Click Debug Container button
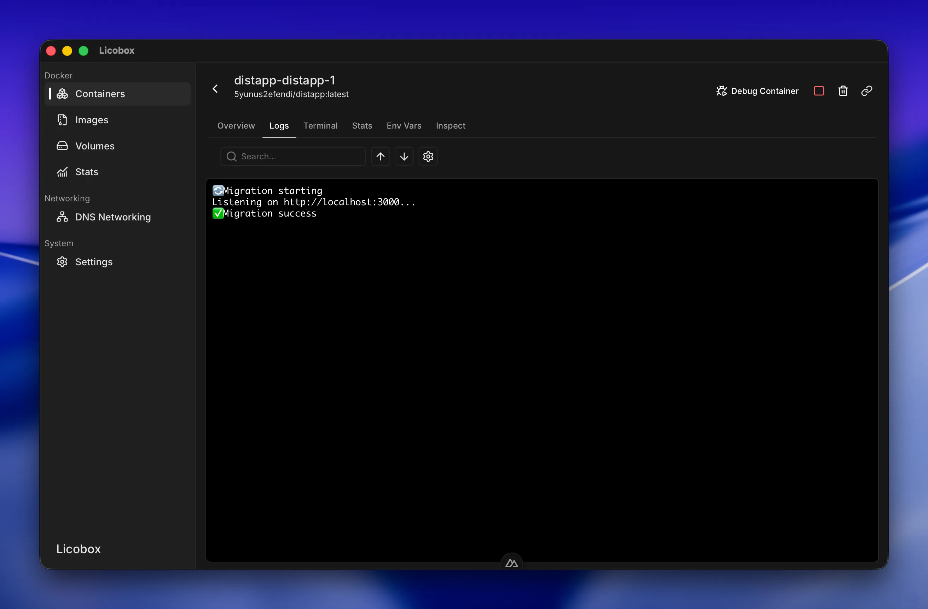Screen dimensions: 928x609 (x=757, y=91)
